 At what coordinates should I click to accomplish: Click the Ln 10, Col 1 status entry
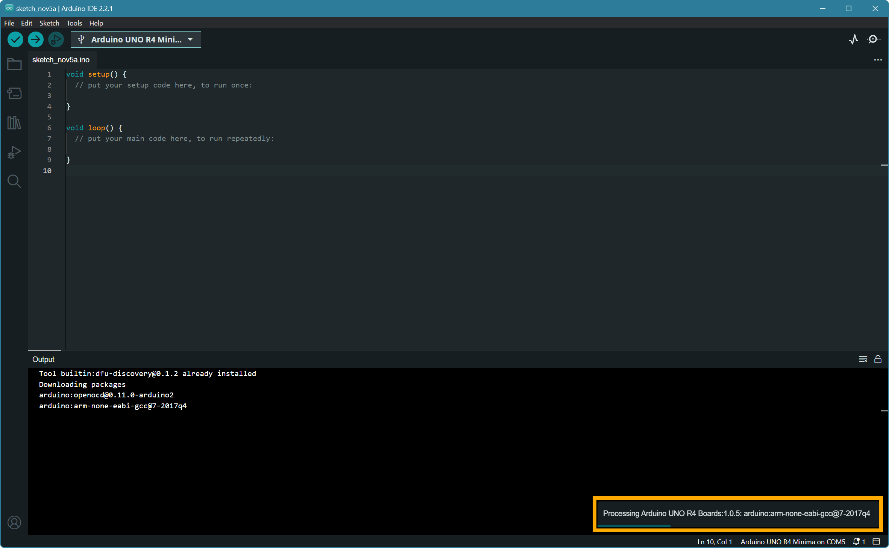click(715, 542)
